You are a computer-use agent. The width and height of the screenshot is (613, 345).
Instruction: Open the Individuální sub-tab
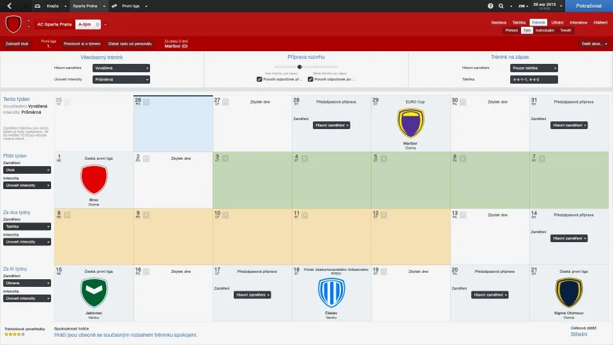[545, 30]
